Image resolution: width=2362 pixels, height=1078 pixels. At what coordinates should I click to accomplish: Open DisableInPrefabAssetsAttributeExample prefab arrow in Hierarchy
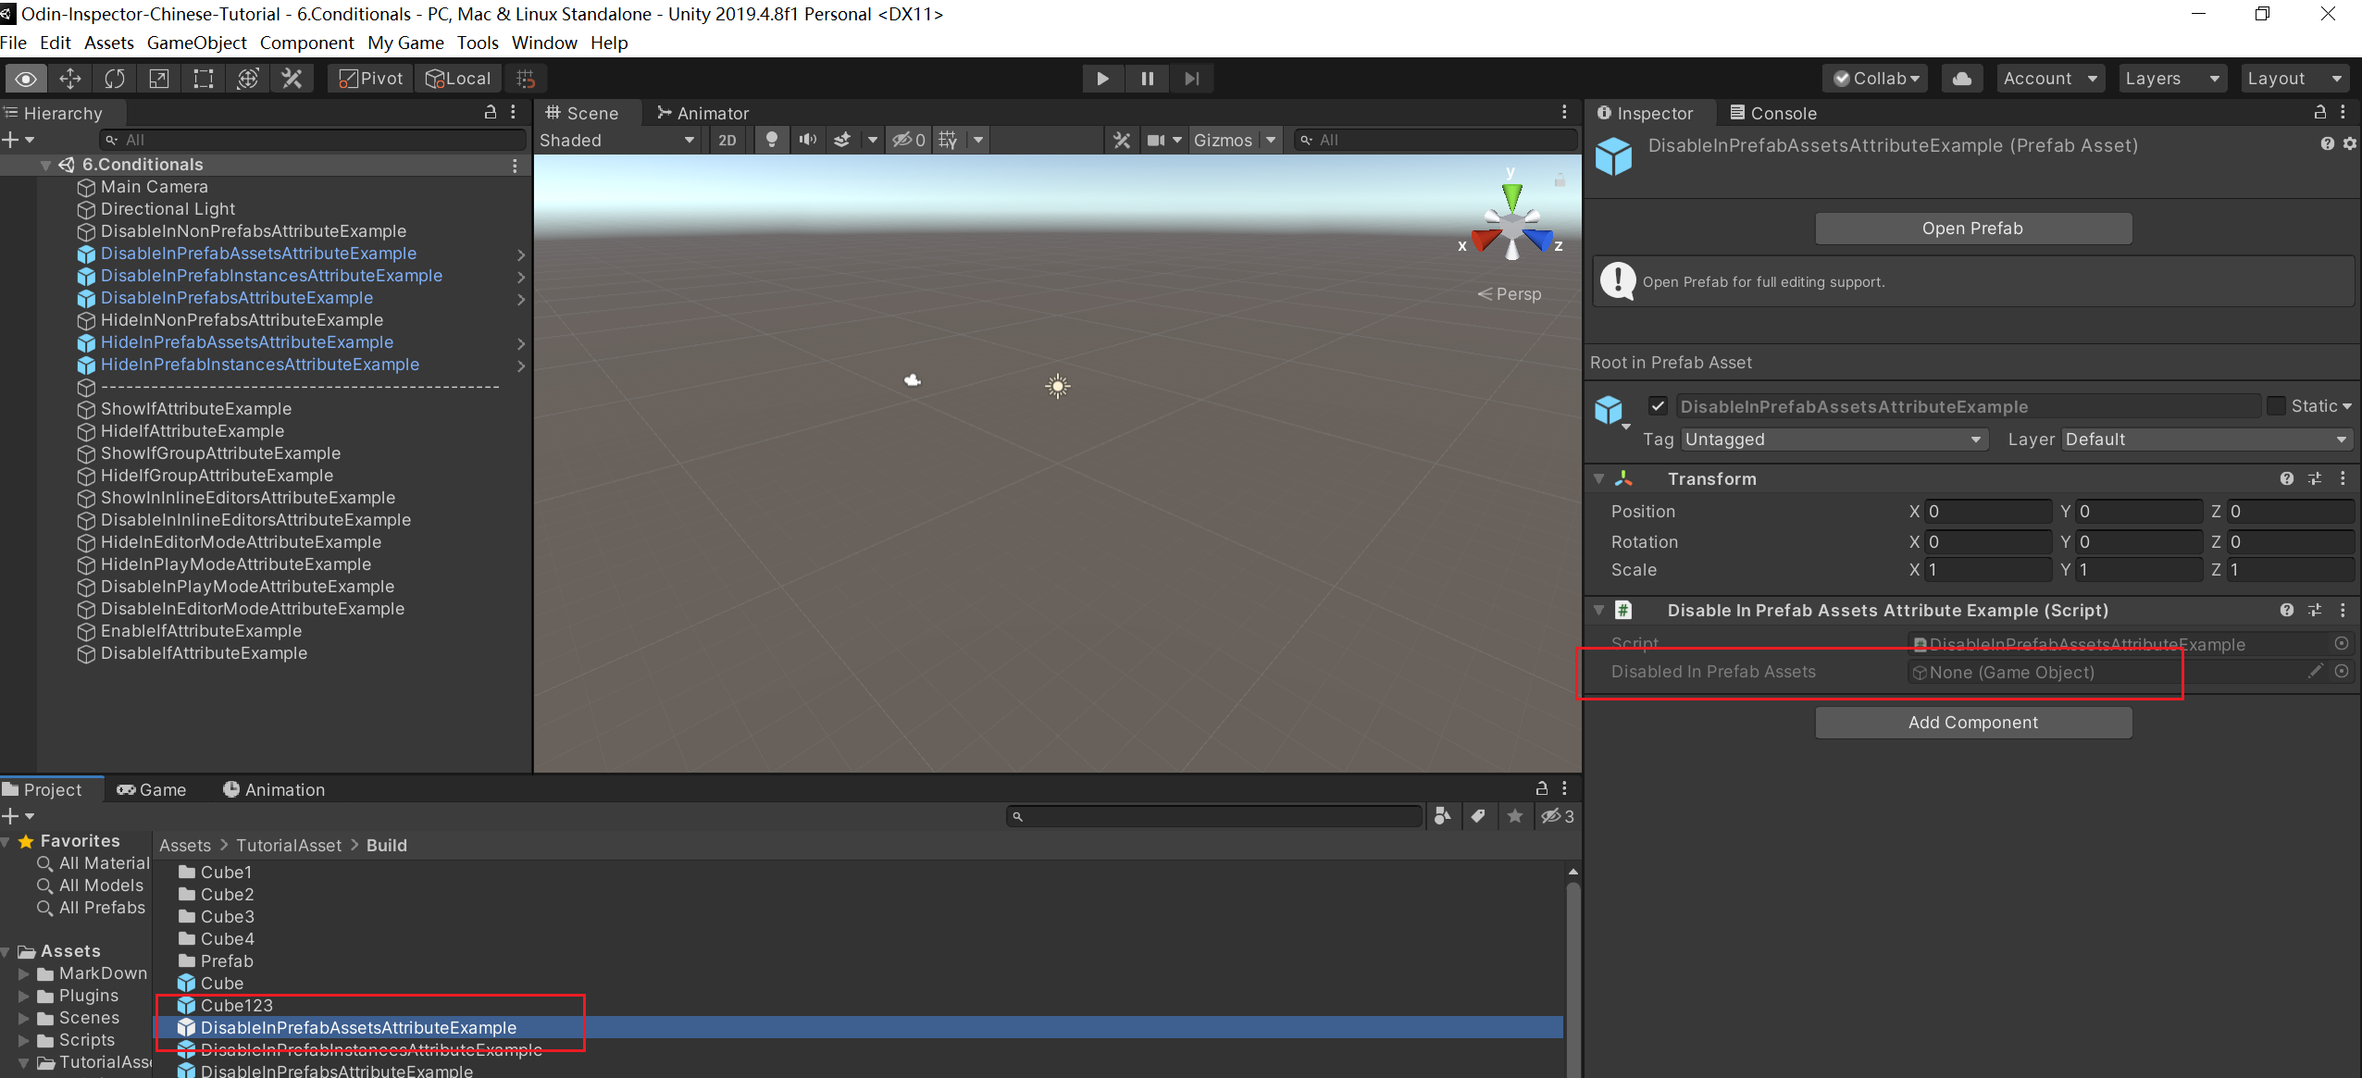coord(521,254)
